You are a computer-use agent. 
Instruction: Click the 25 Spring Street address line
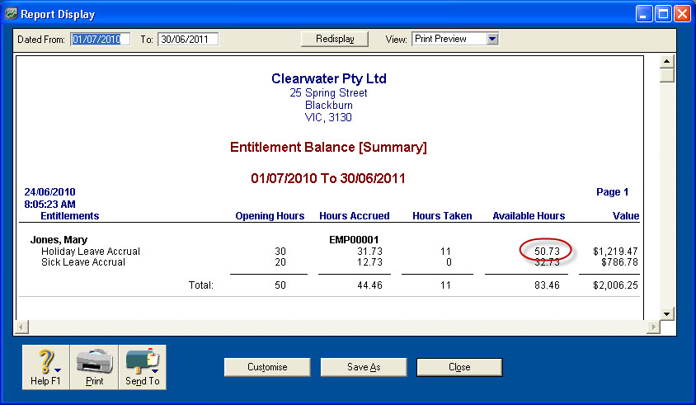coord(328,93)
